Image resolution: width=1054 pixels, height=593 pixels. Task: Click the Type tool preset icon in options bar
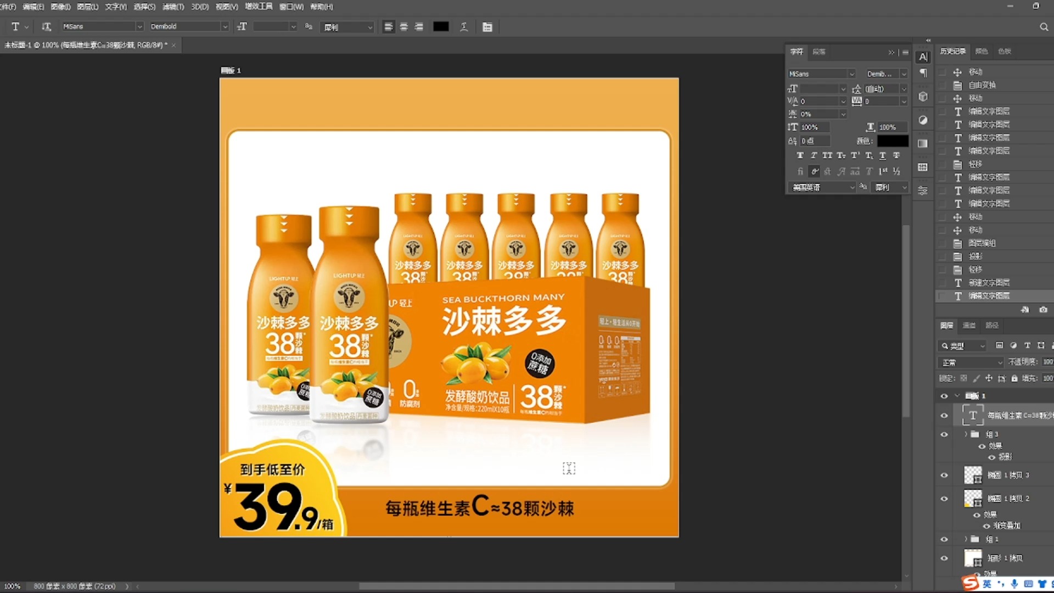[x=16, y=26]
